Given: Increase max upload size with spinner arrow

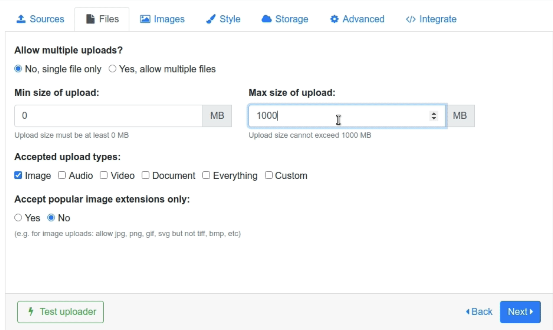Looking at the screenshot, I should (434, 113).
